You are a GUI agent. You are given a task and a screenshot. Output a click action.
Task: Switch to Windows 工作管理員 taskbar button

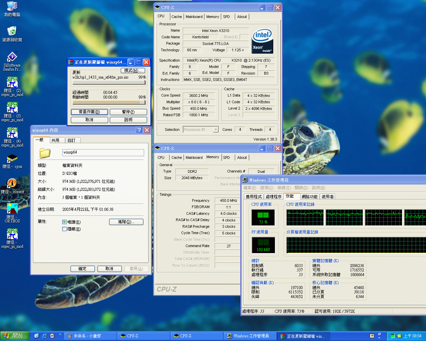coord(250,336)
